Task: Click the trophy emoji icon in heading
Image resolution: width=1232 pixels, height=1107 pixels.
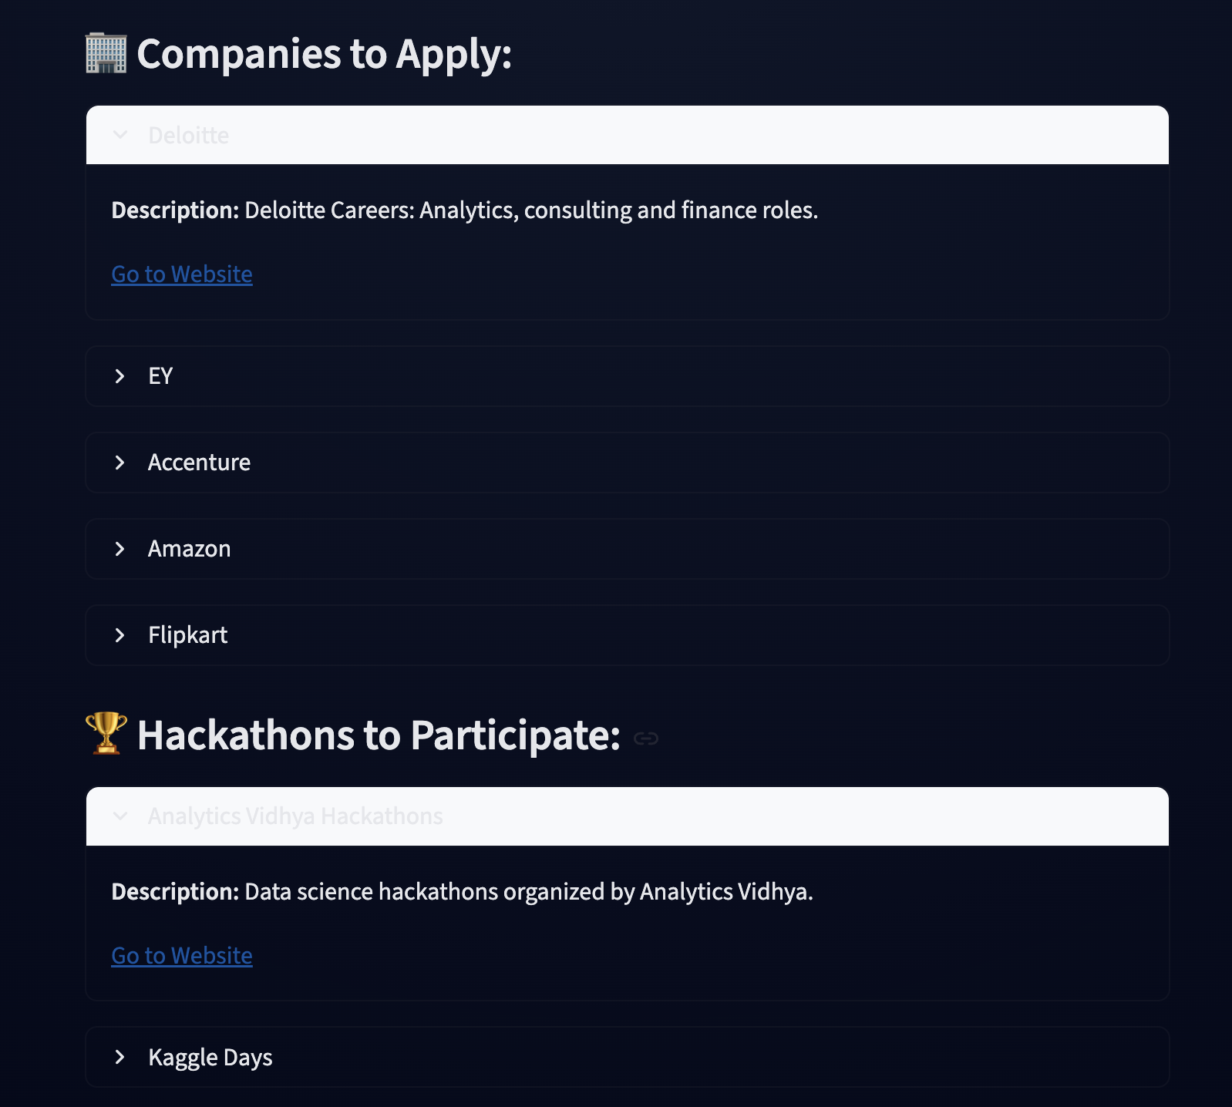Action: [106, 733]
